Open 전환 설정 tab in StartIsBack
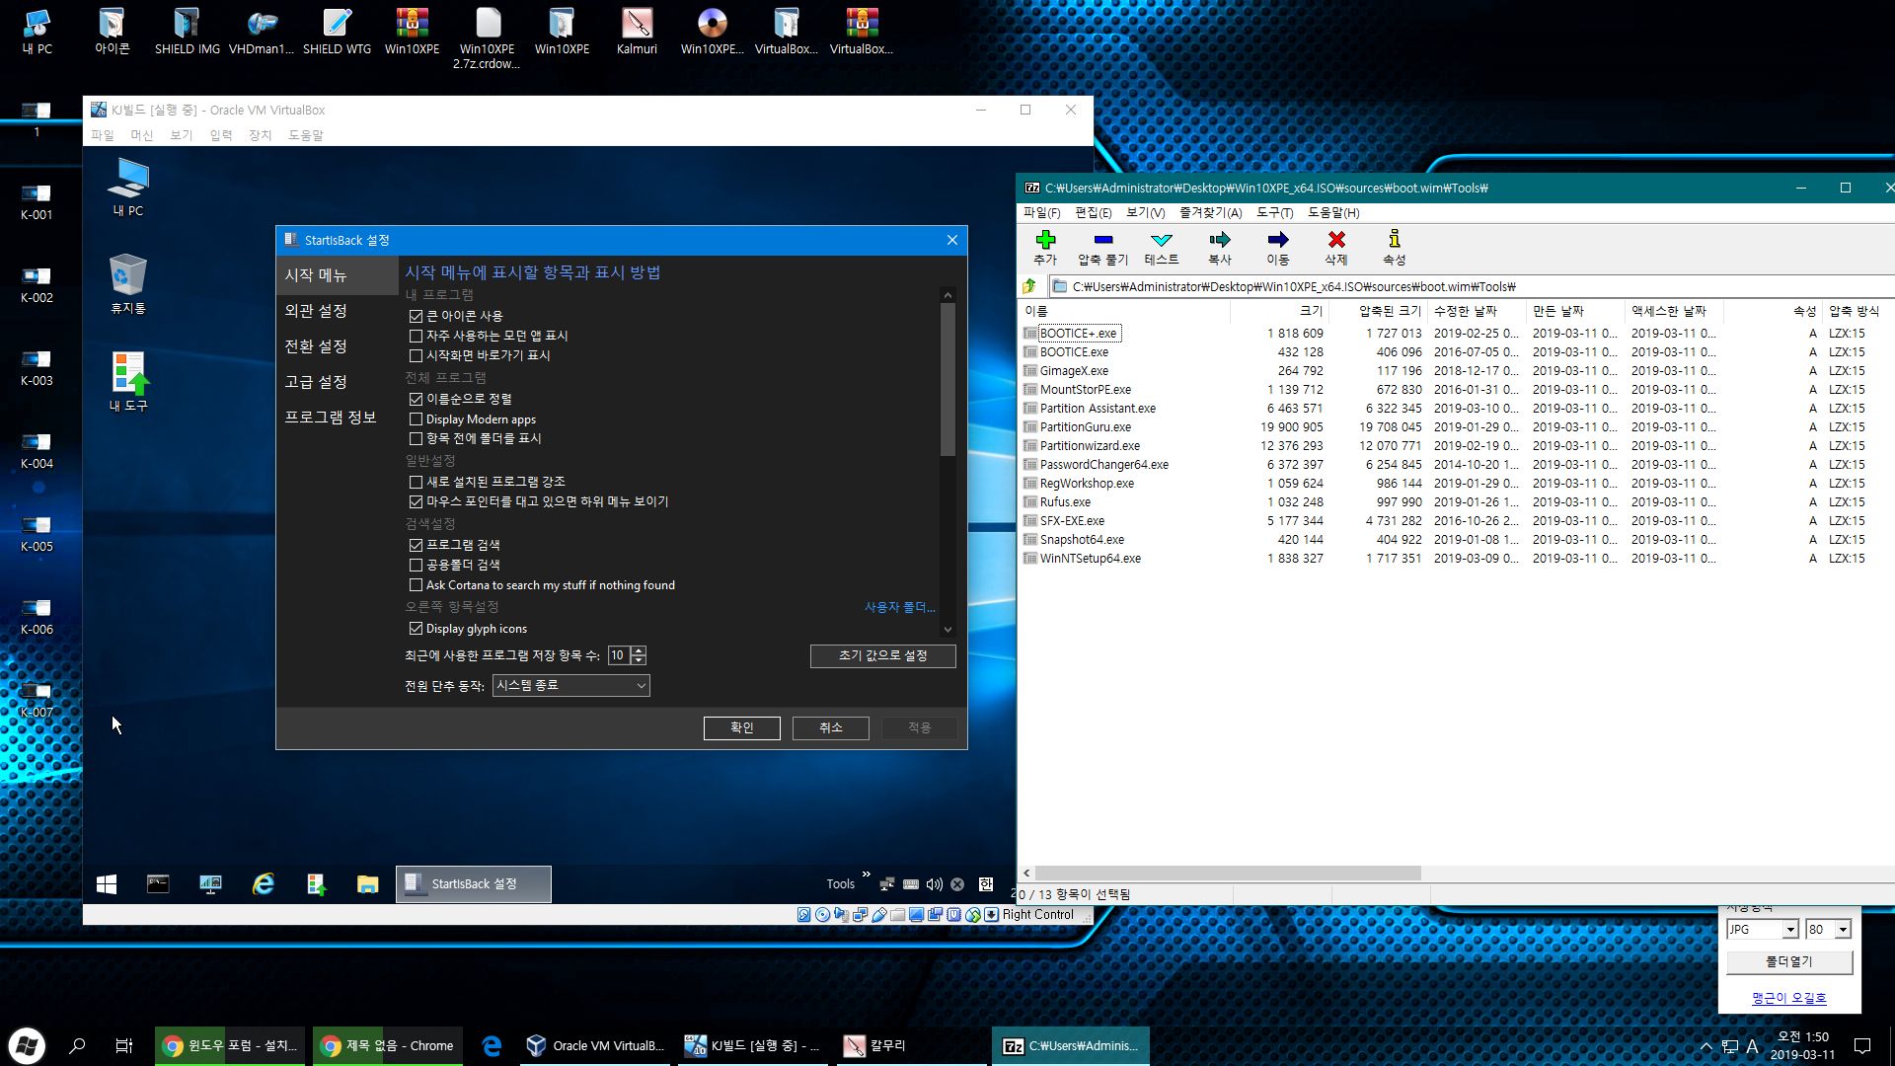Screen dimensions: 1895x1066 [316, 346]
